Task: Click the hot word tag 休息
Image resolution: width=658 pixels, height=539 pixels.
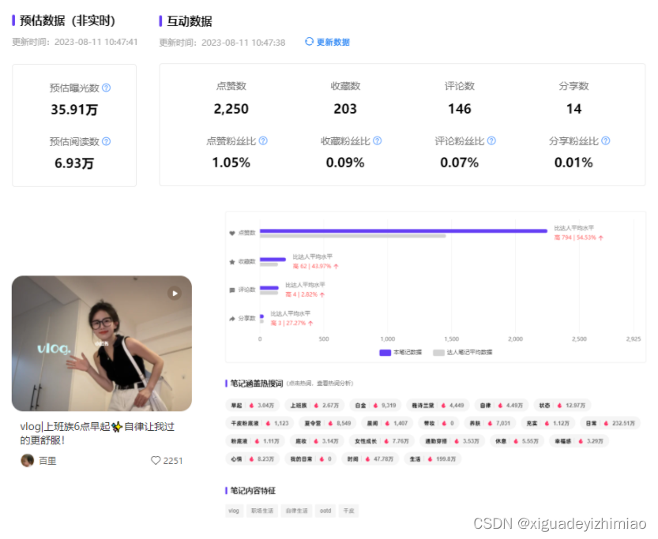Action: (x=517, y=441)
